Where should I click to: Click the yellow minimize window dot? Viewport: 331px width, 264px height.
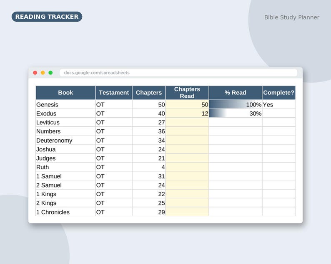click(43, 73)
